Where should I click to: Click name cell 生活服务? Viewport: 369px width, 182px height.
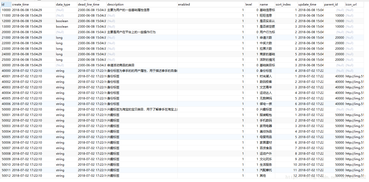267,165
